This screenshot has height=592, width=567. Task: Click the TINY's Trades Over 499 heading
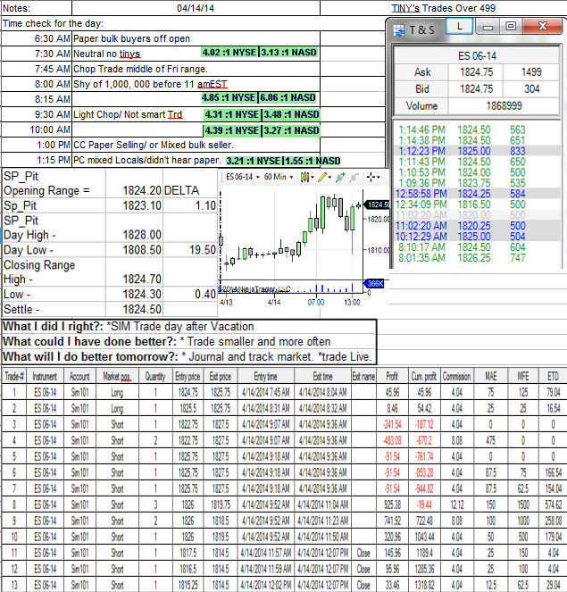click(x=444, y=8)
